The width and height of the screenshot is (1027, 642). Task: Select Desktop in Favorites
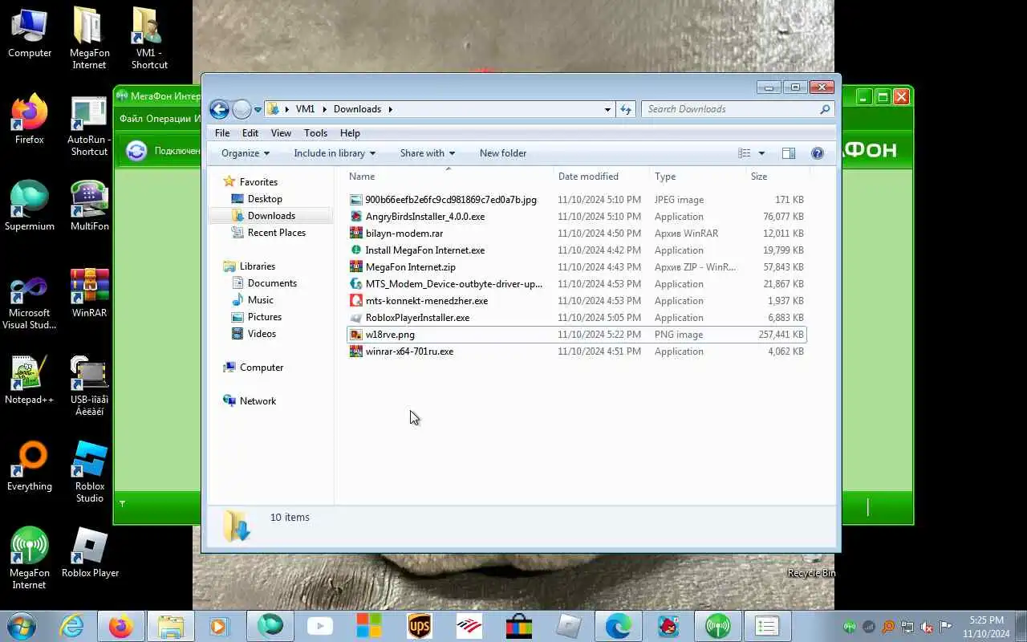(x=265, y=199)
